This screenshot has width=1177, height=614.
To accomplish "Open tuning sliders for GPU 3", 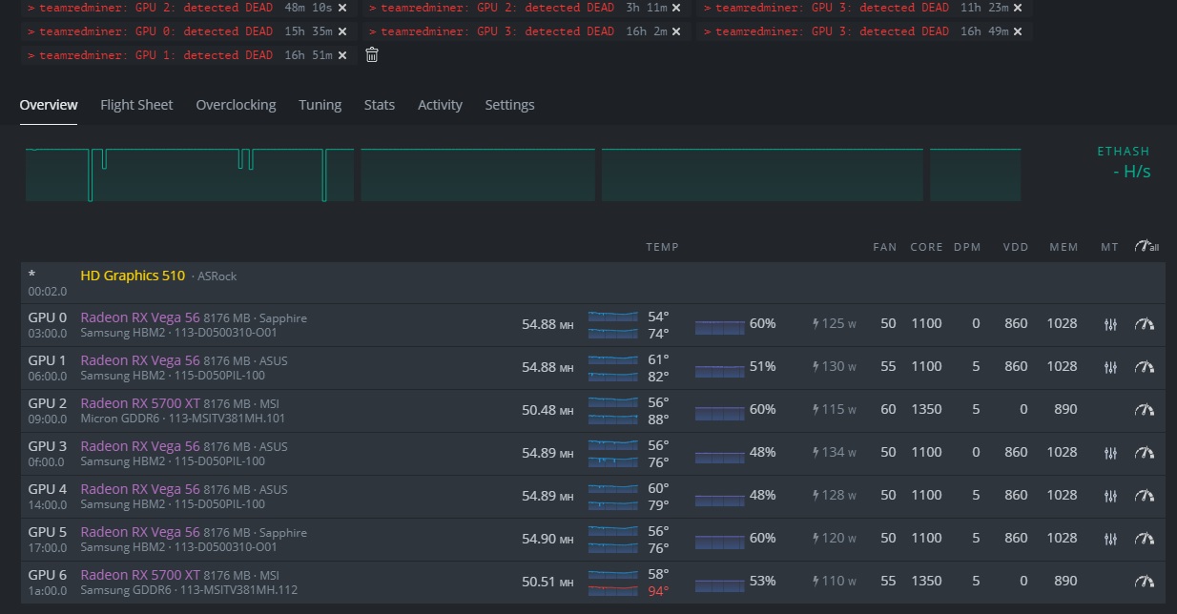I will tap(1110, 453).
